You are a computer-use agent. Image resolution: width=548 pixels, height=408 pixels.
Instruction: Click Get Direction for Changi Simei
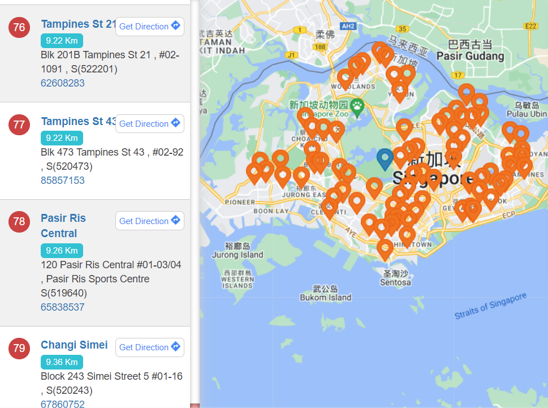point(149,347)
